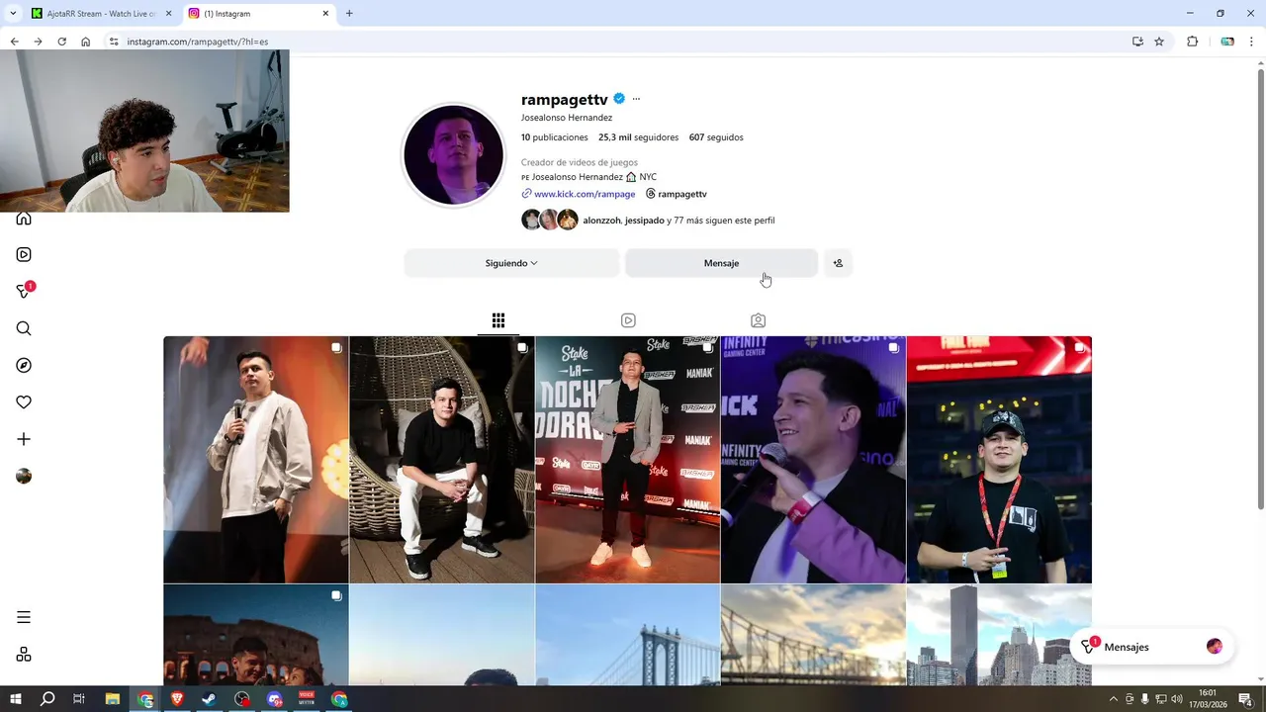Open the Chrome profile avatar button
Viewport: 1266px width, 712px height.
(x=1227, y=42)
